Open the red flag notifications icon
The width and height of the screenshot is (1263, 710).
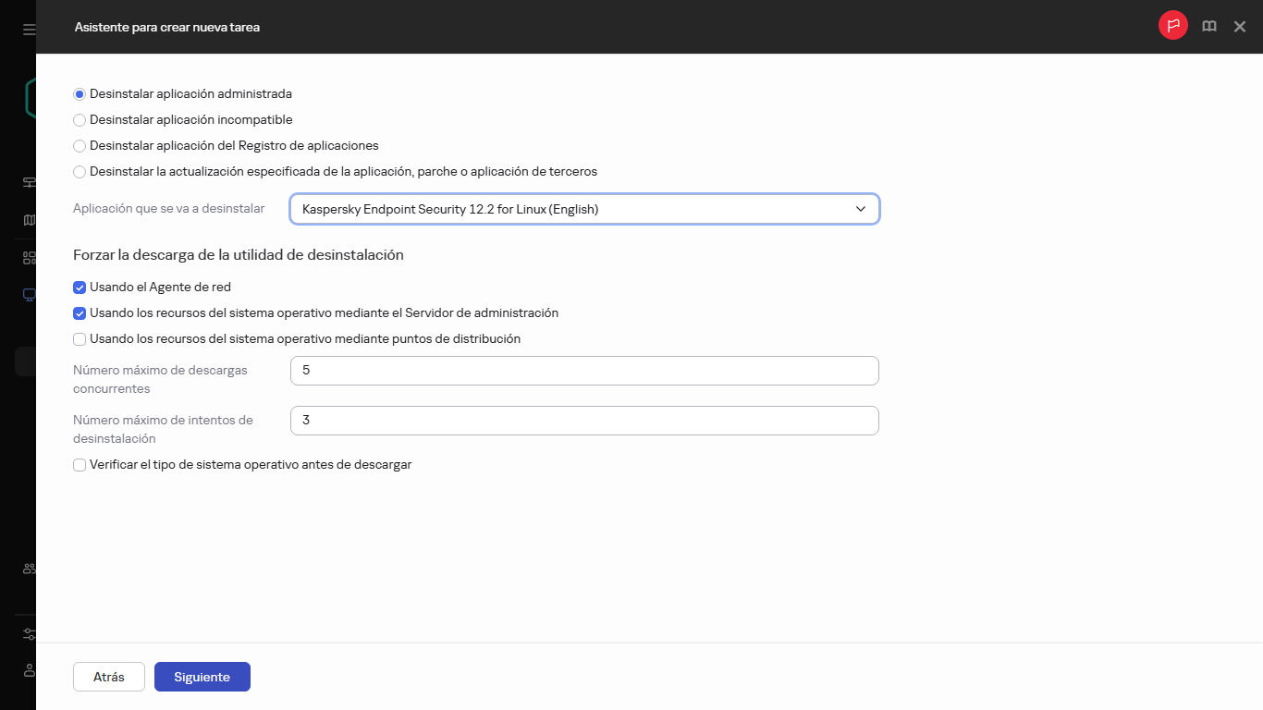coord(1172,26)
